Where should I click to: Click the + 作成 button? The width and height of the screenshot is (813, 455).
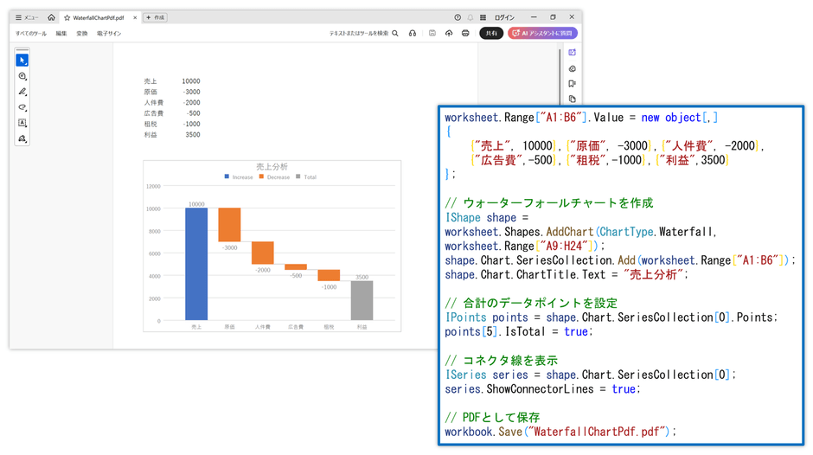tap(155, 17)
